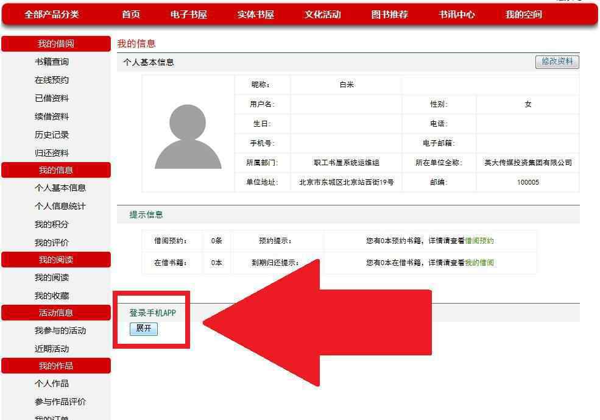Open 我参与的活动 in the sidebar
The height and width of the screenshot is (420, 600).
coord(60,330)
